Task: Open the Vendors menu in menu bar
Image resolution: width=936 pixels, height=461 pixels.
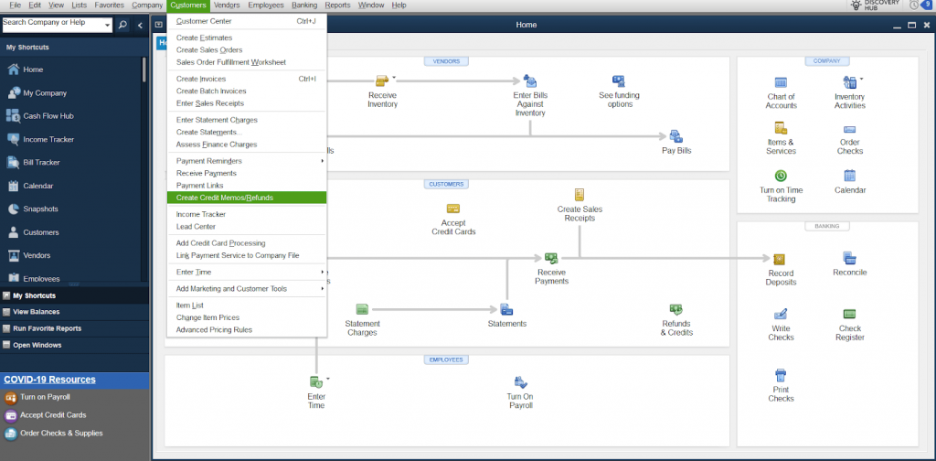Action: 227,5
